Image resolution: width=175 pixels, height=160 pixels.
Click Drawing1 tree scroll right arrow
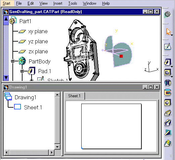pos(51,152)
